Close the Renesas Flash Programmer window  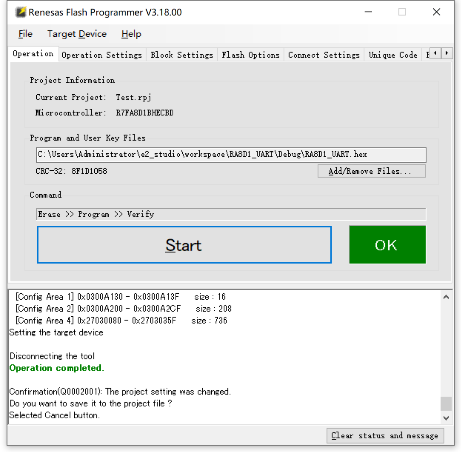(x=436, y=12)
